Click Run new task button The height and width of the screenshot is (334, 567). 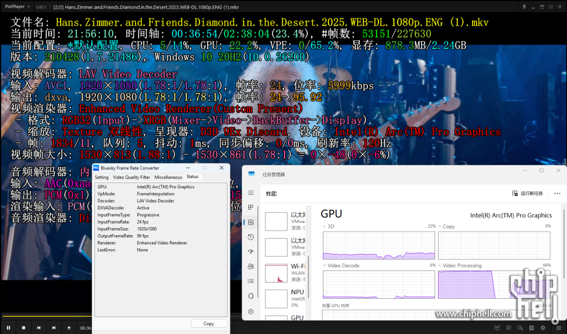click(528, 193)
